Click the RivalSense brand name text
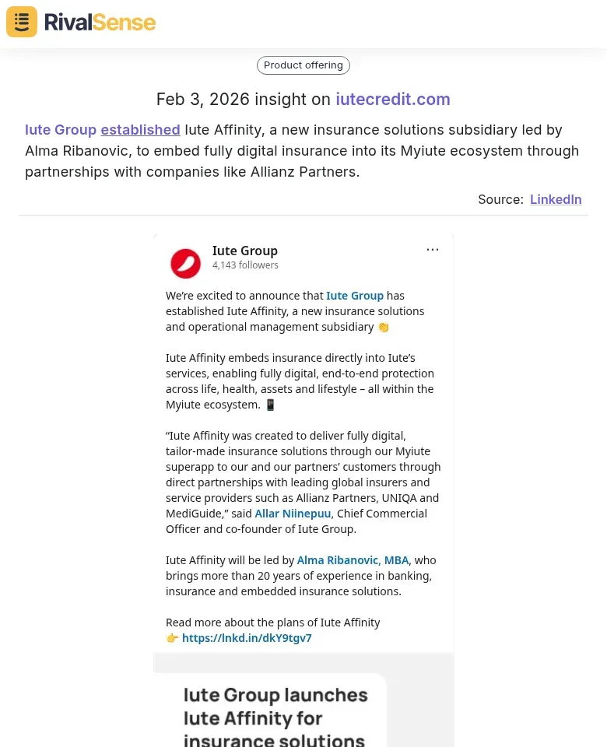 pyautogui.click(x=100, y=22)
